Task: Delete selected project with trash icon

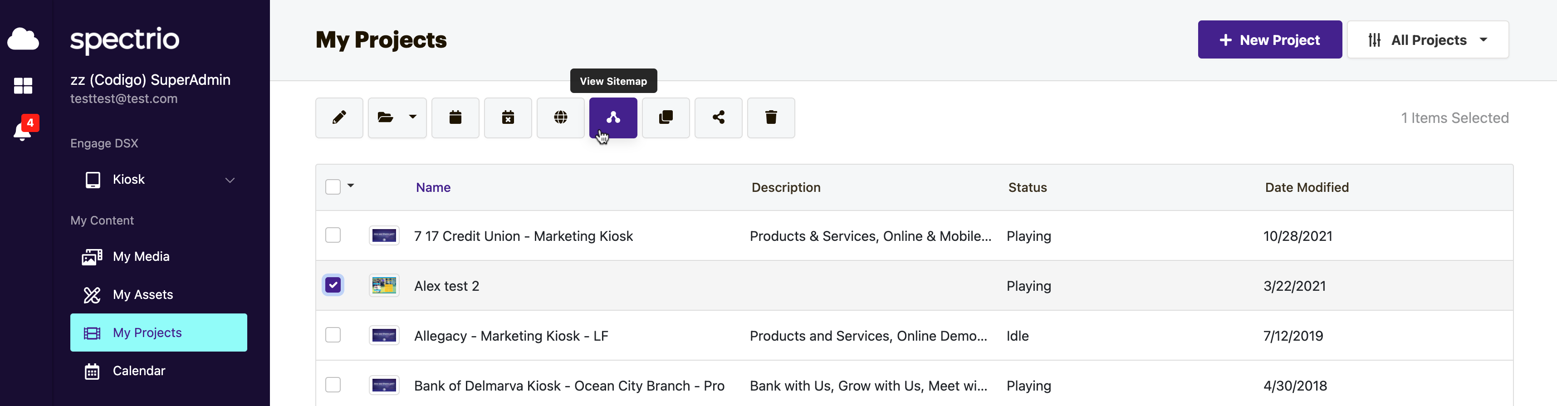Action: (x=771, y=118)
